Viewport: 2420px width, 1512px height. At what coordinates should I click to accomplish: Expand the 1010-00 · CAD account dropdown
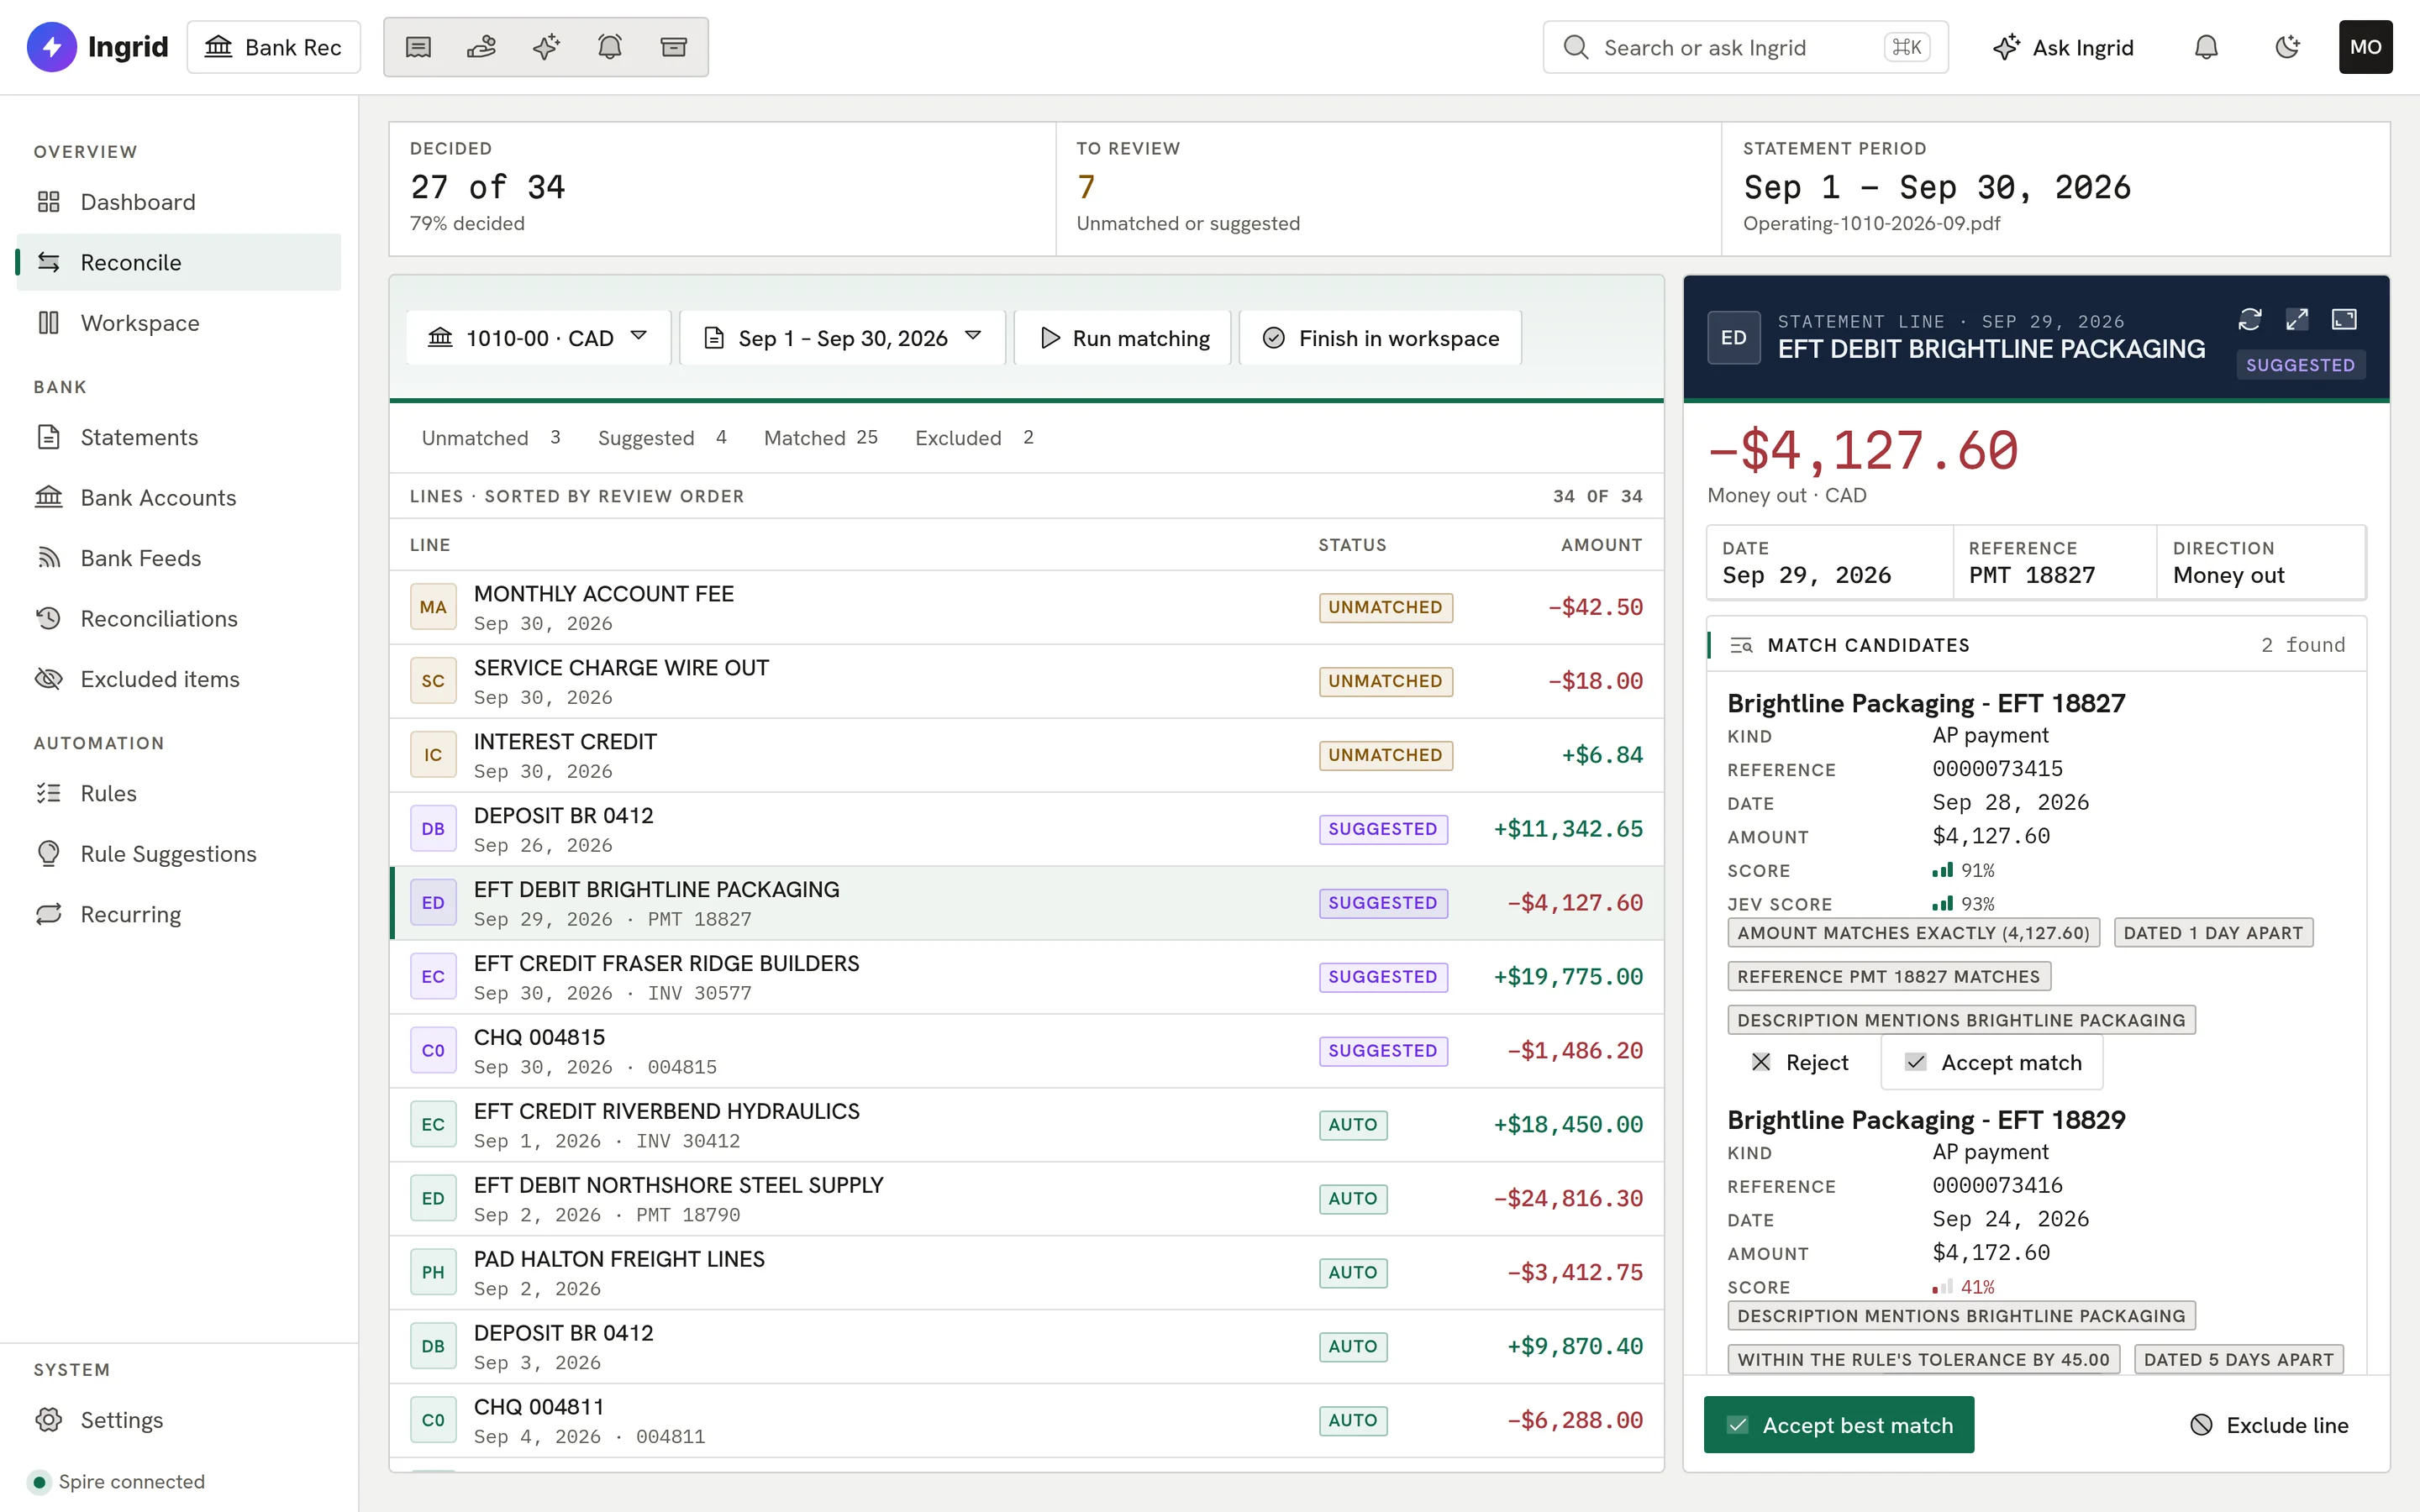point(538,338)
